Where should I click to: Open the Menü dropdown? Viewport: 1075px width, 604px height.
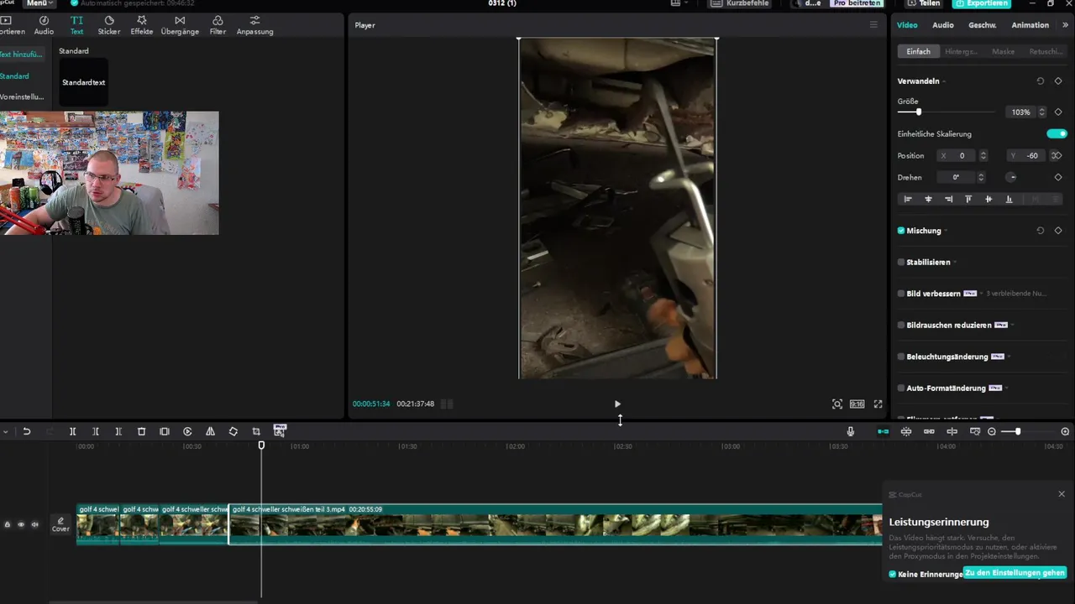pos(40,3)
